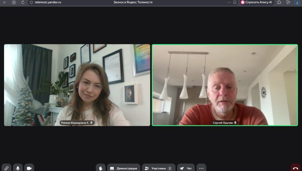The height and width of the screenshot is (171, 302).
Task: Bookmark this page
Action: tap(235, 2)
